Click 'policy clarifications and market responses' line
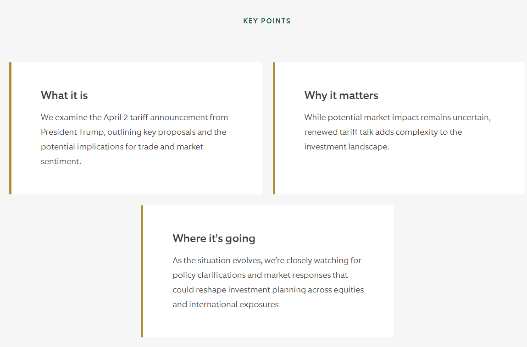The image size is (527, 347). [x=260, y=275]
